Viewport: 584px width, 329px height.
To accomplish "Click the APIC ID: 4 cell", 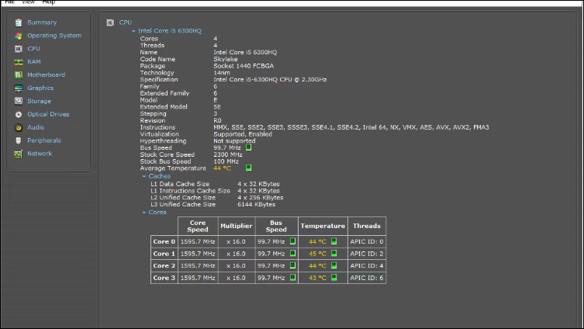I will coord(367,265).
